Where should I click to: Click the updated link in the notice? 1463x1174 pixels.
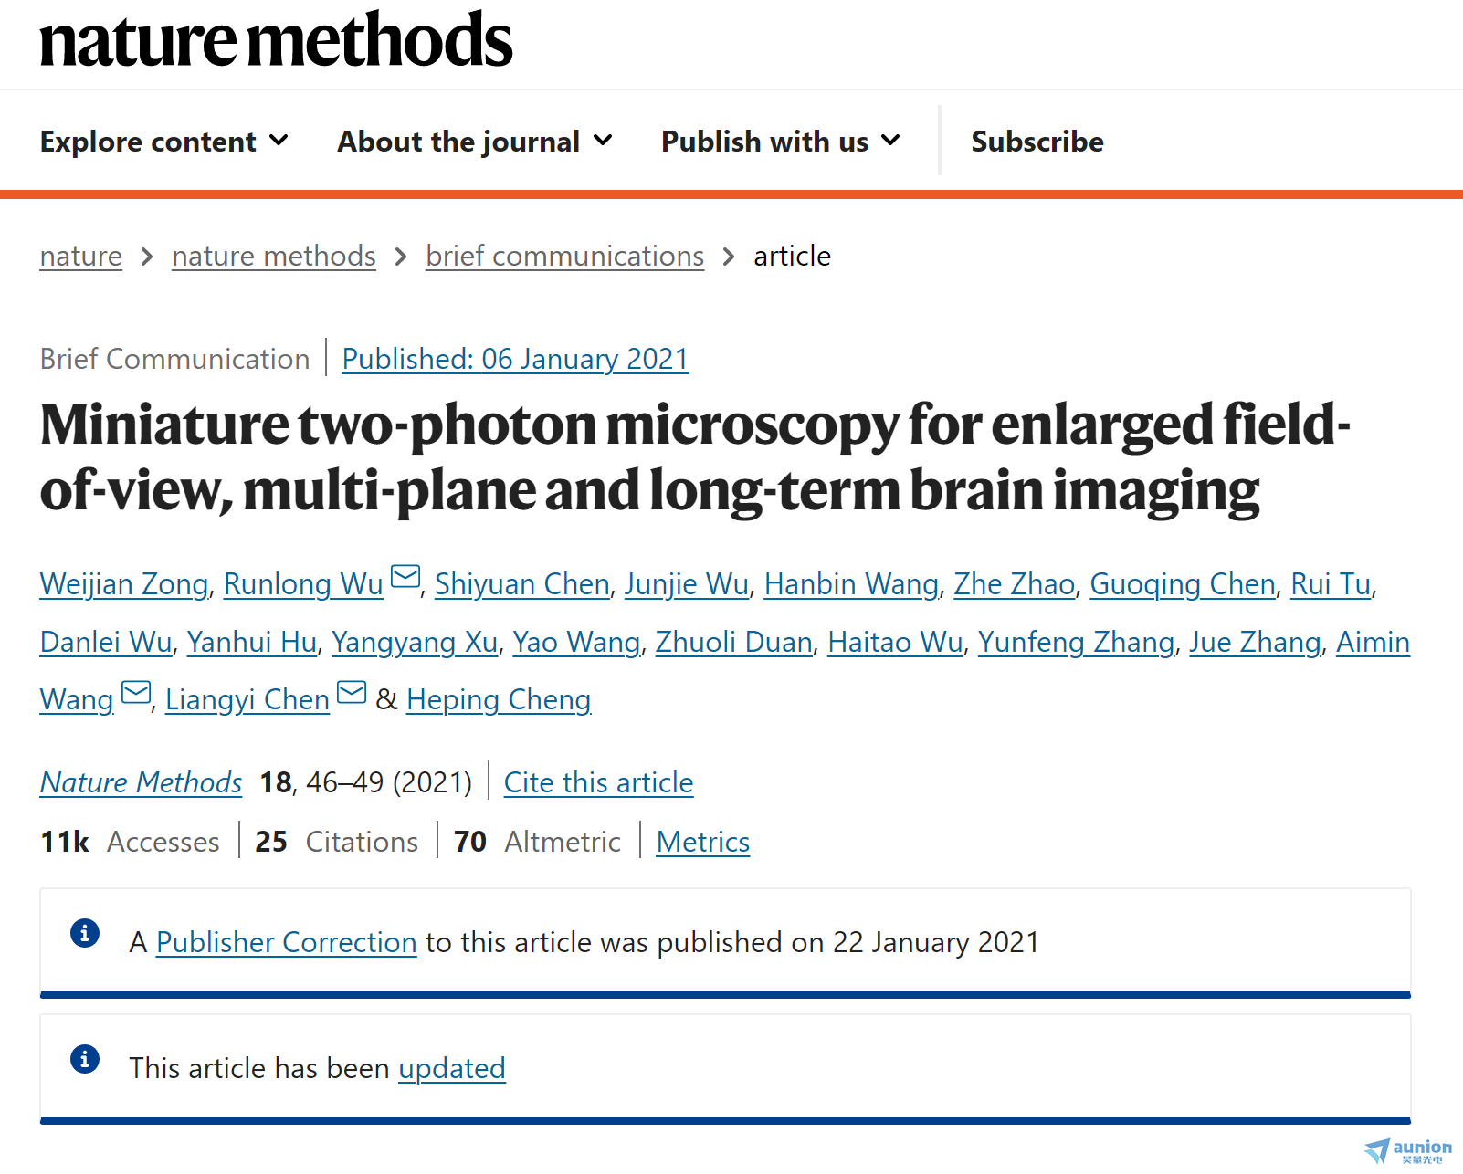pyautogui.click(x=452, y=1068)
